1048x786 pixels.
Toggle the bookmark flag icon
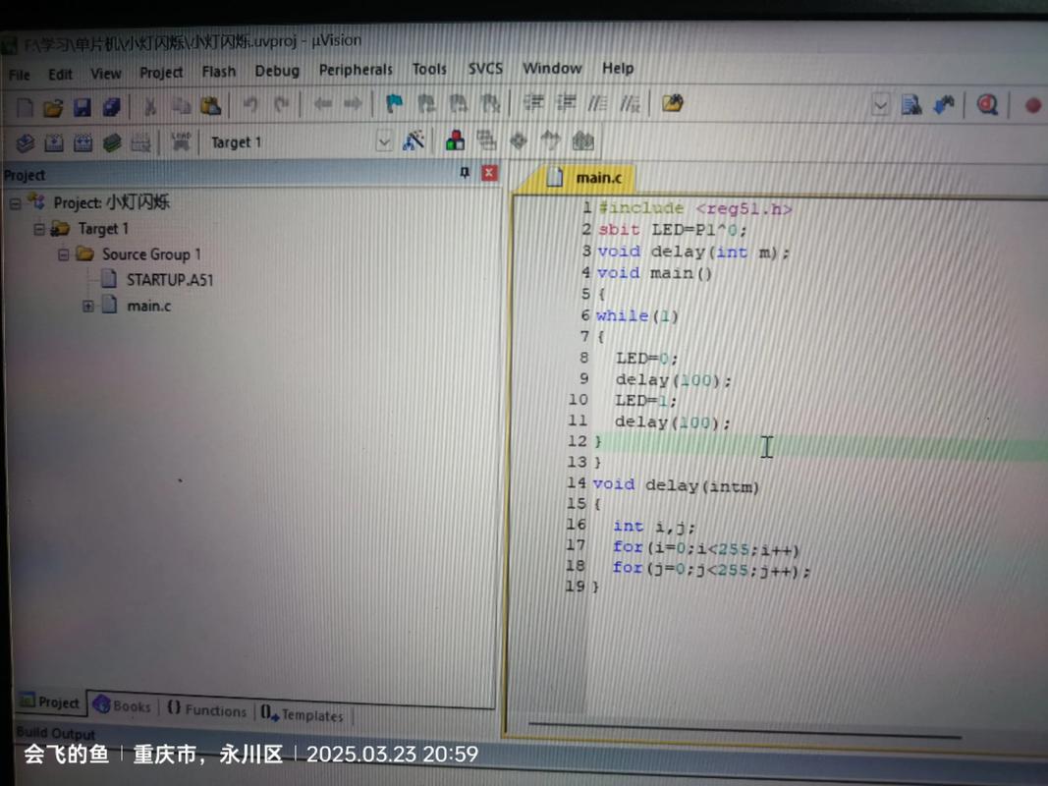pos(394,104)
